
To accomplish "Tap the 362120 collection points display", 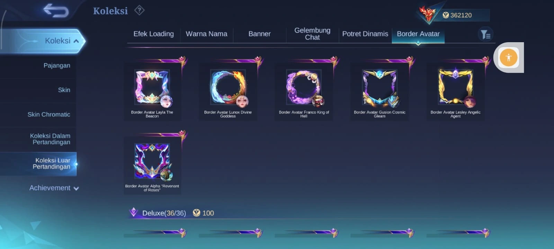I will (x=461, y=15).
